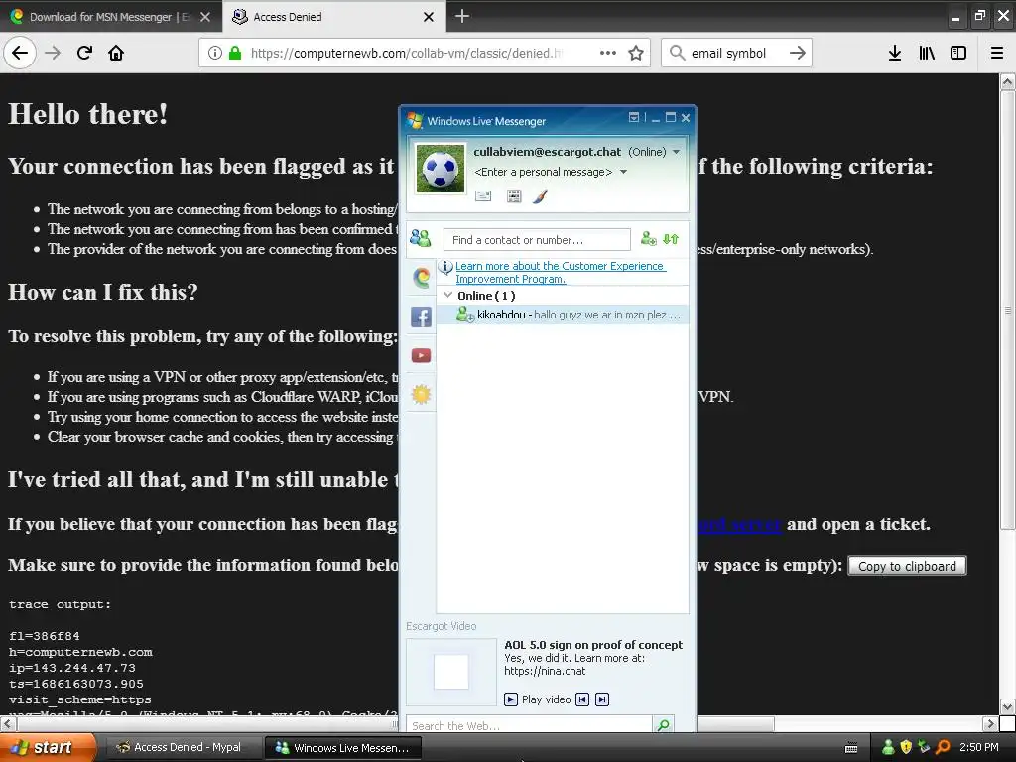
Task: Open the page actions three-dot menu
Action: pyautogui.click(x=608, y=53)
